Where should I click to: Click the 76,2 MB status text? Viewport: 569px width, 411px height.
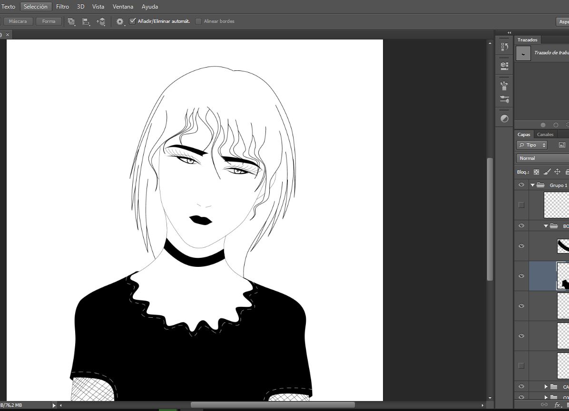point(13,405)
